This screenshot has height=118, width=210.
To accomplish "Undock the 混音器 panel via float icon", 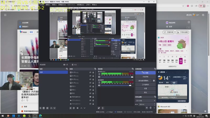I will click(133, 69).
